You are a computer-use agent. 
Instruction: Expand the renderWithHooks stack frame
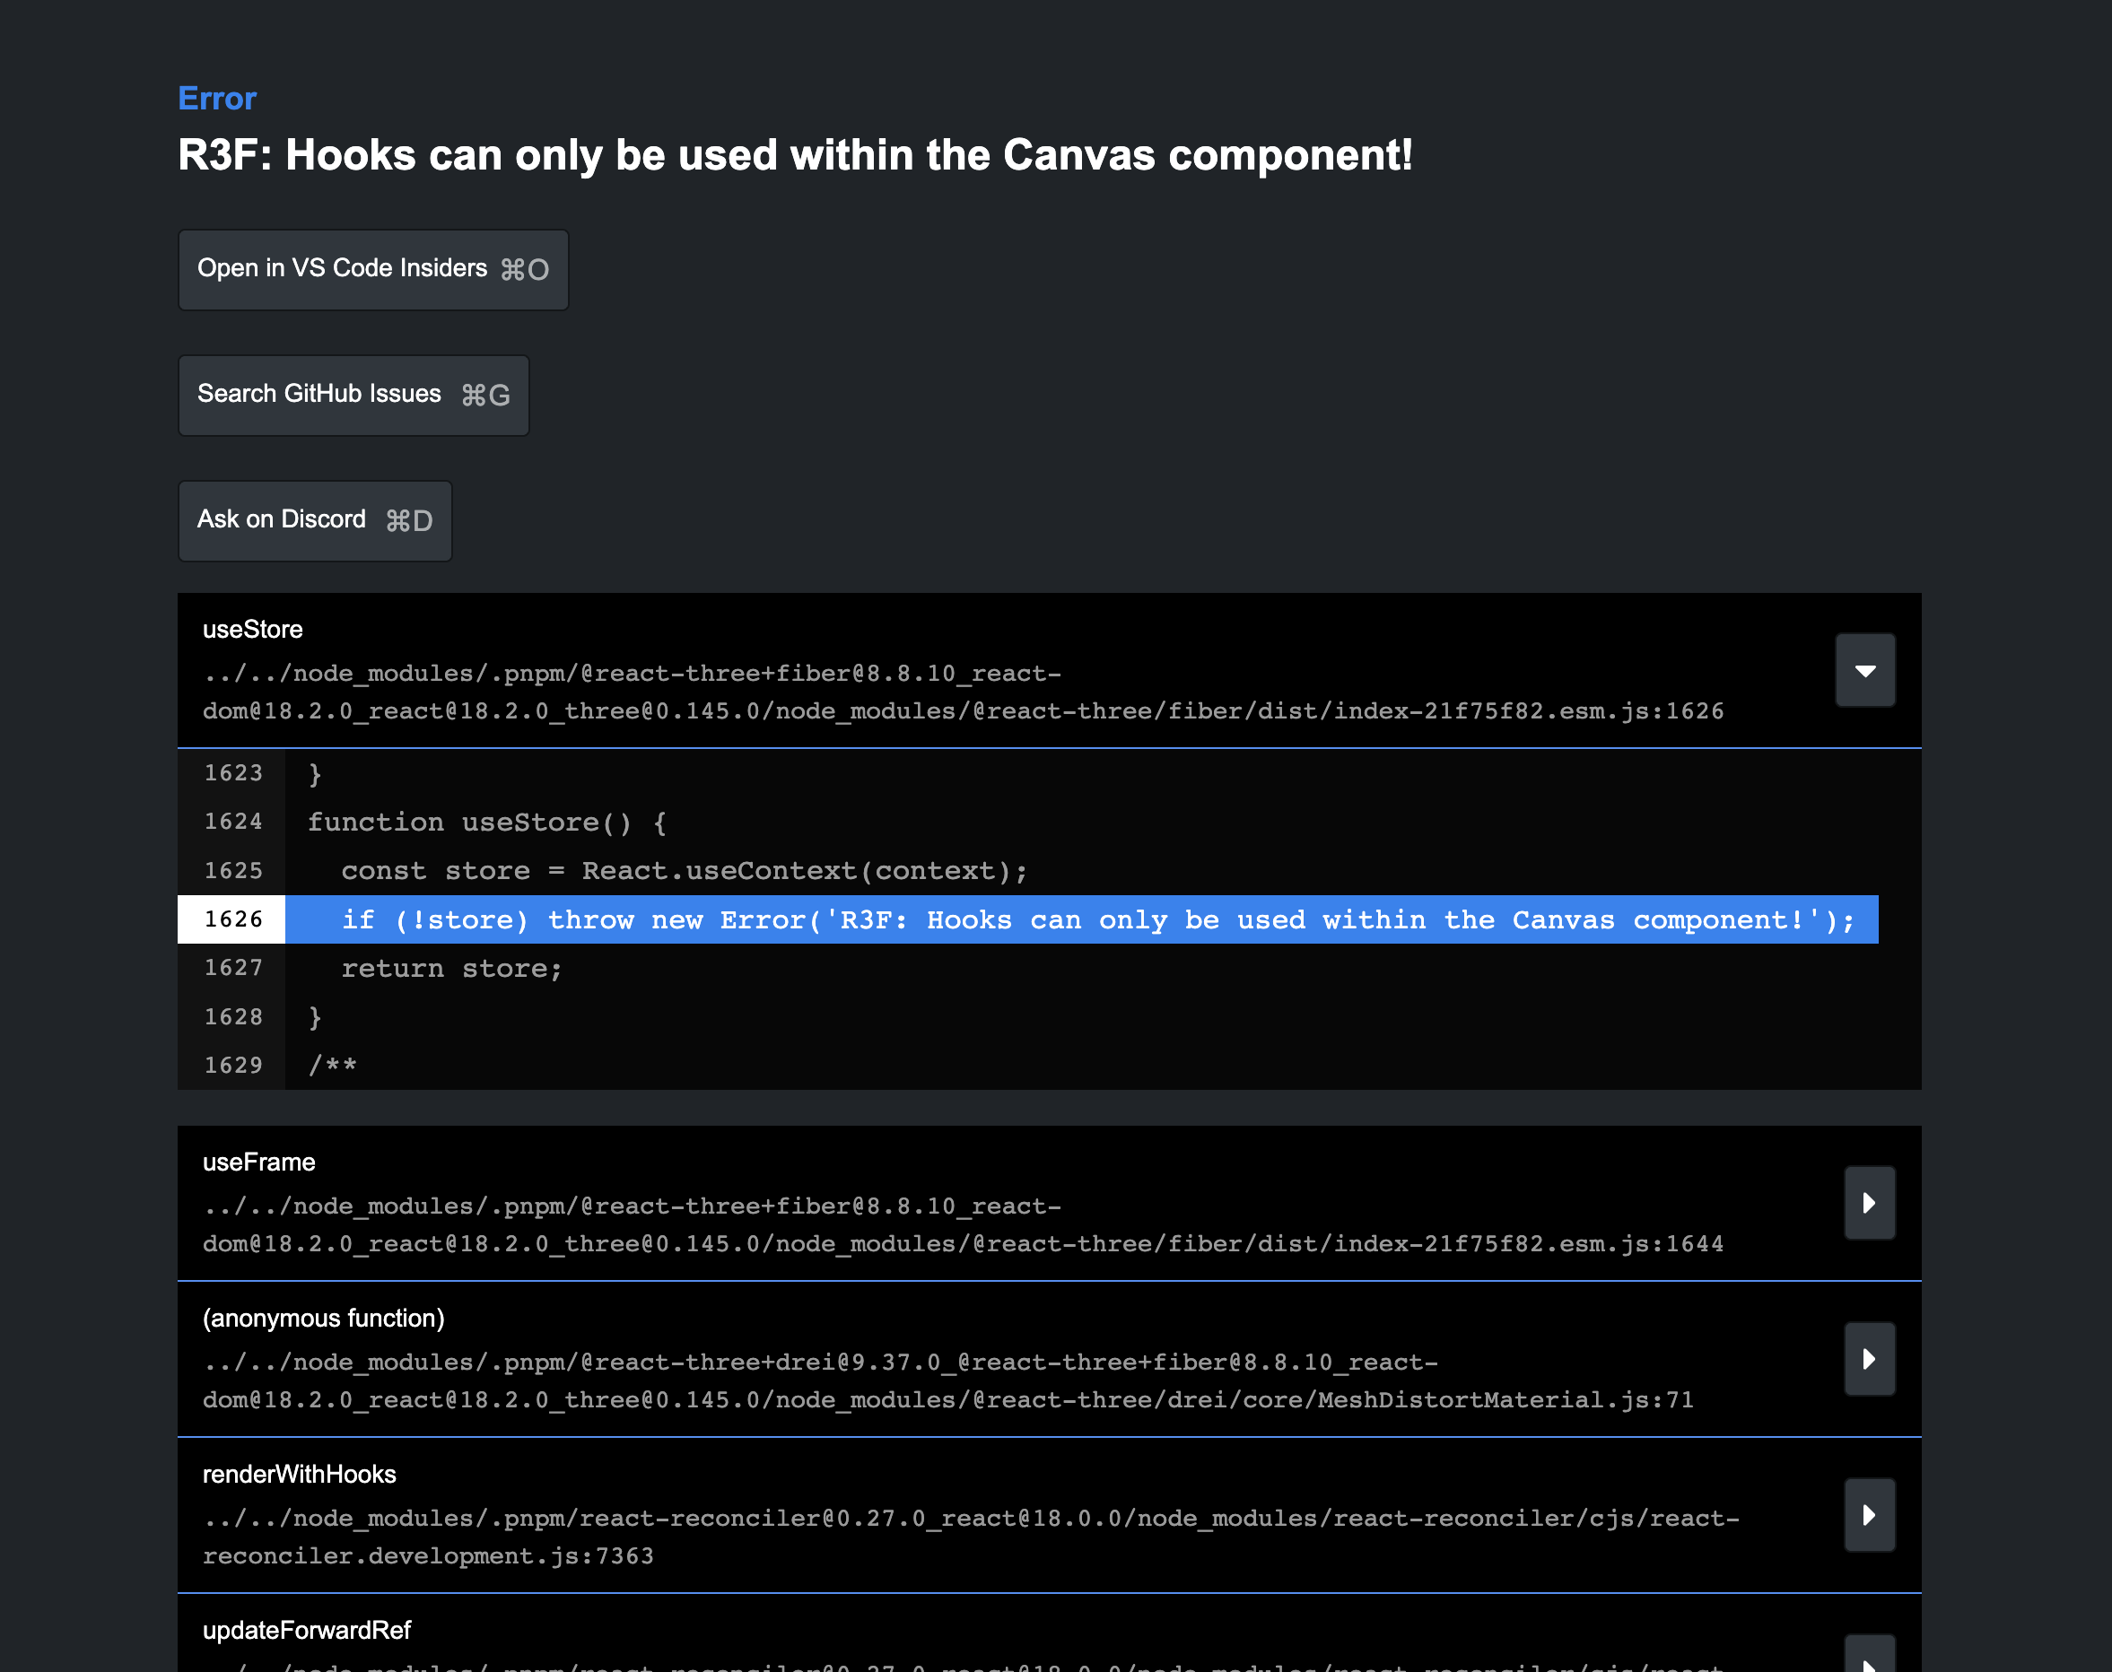click(1868, 1514)
